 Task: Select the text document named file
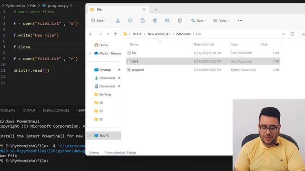(203, 53)
